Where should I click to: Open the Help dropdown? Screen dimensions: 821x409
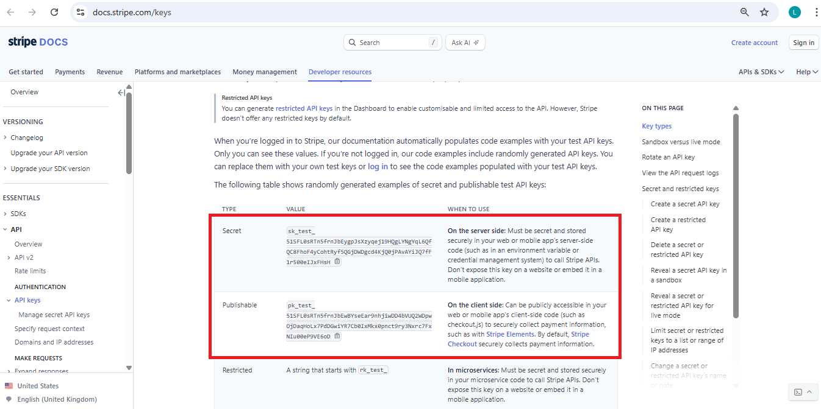click(807, 72)
